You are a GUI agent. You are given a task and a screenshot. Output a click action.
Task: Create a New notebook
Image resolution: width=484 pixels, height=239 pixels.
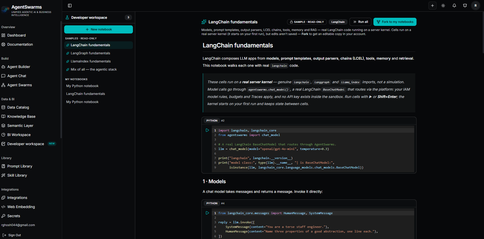98,29
